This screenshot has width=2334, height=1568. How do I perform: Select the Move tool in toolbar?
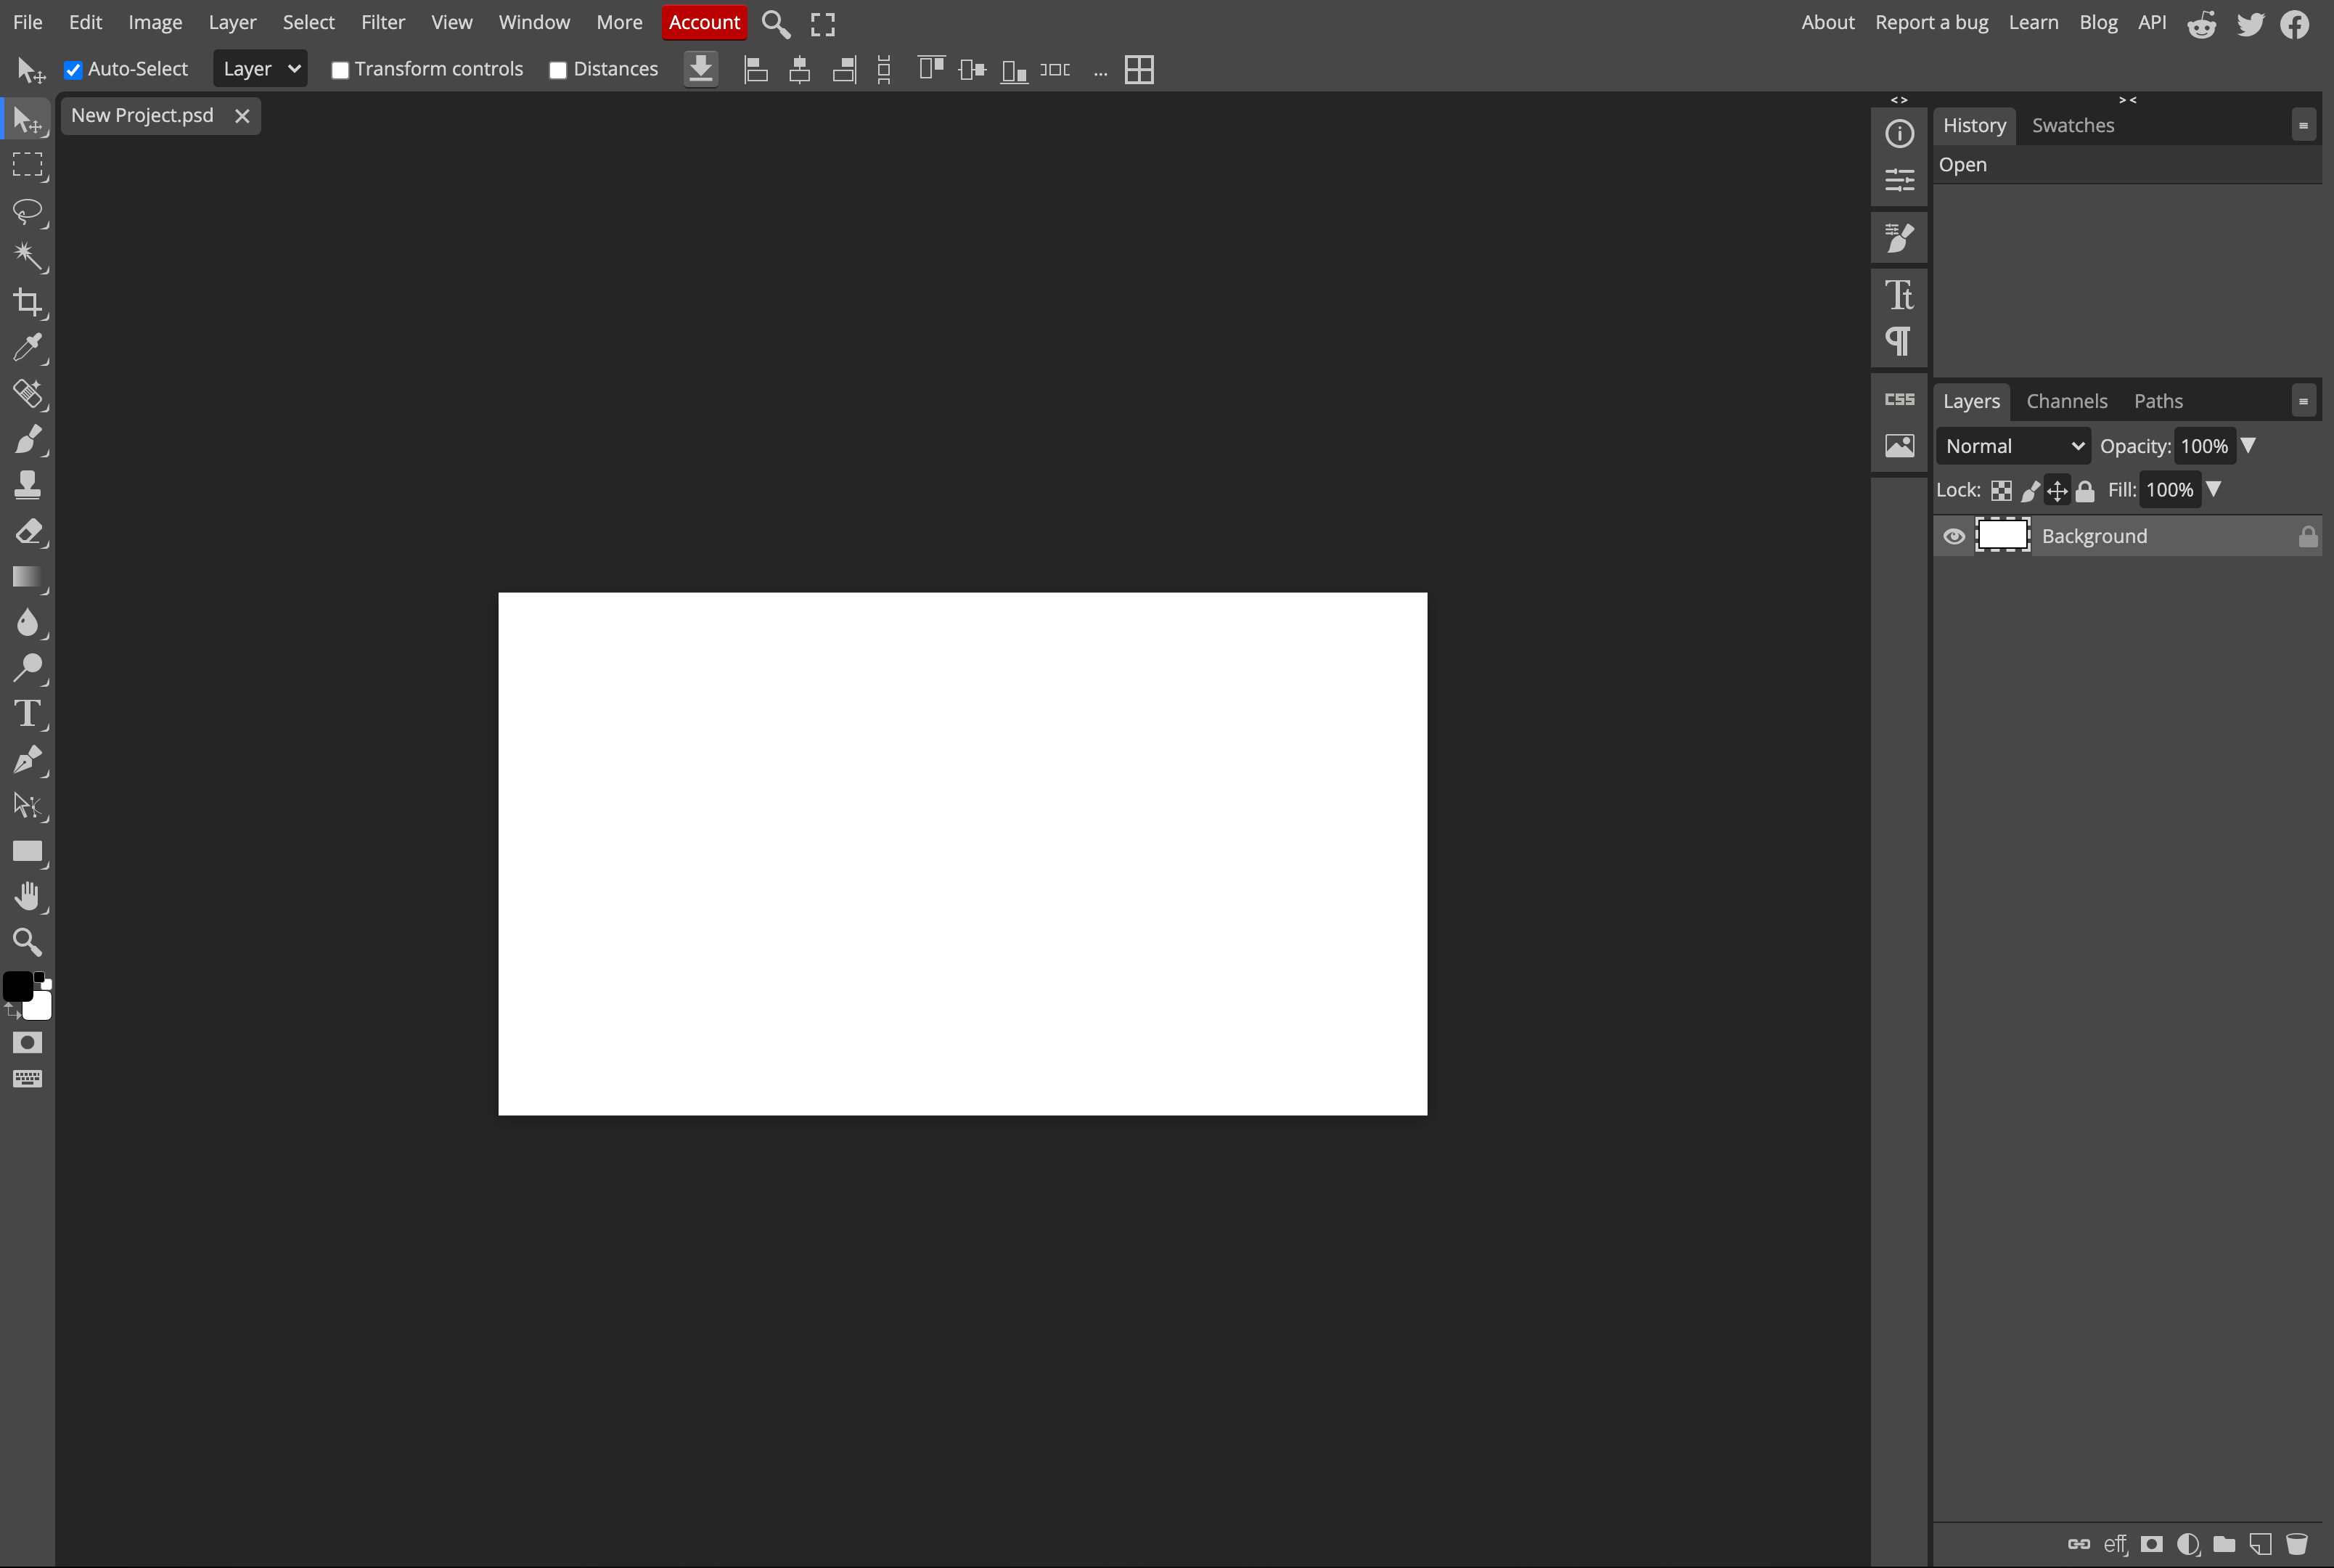coord(28,121)
